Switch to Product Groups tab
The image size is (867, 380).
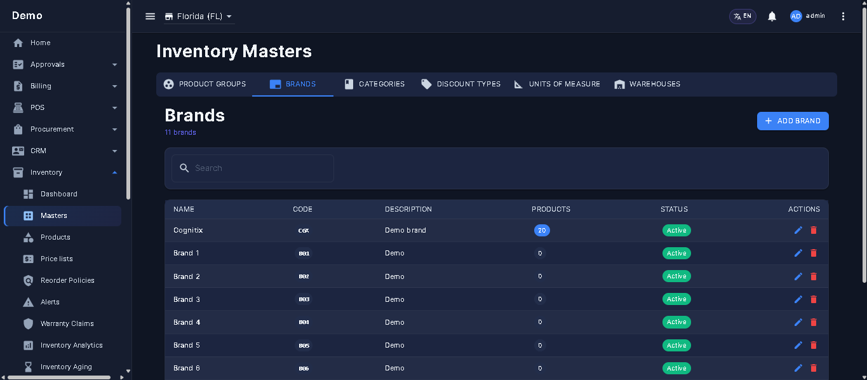pos(205,84)
